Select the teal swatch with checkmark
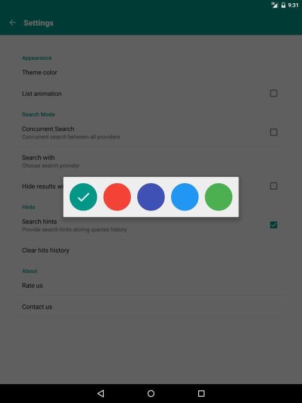The image size is (302, 403). (x=83, y=197)
